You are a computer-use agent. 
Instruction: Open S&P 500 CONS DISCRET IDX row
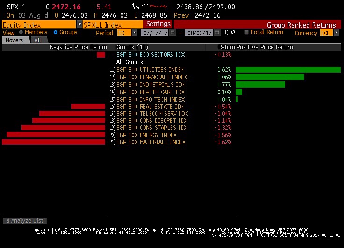click(152, 121)
